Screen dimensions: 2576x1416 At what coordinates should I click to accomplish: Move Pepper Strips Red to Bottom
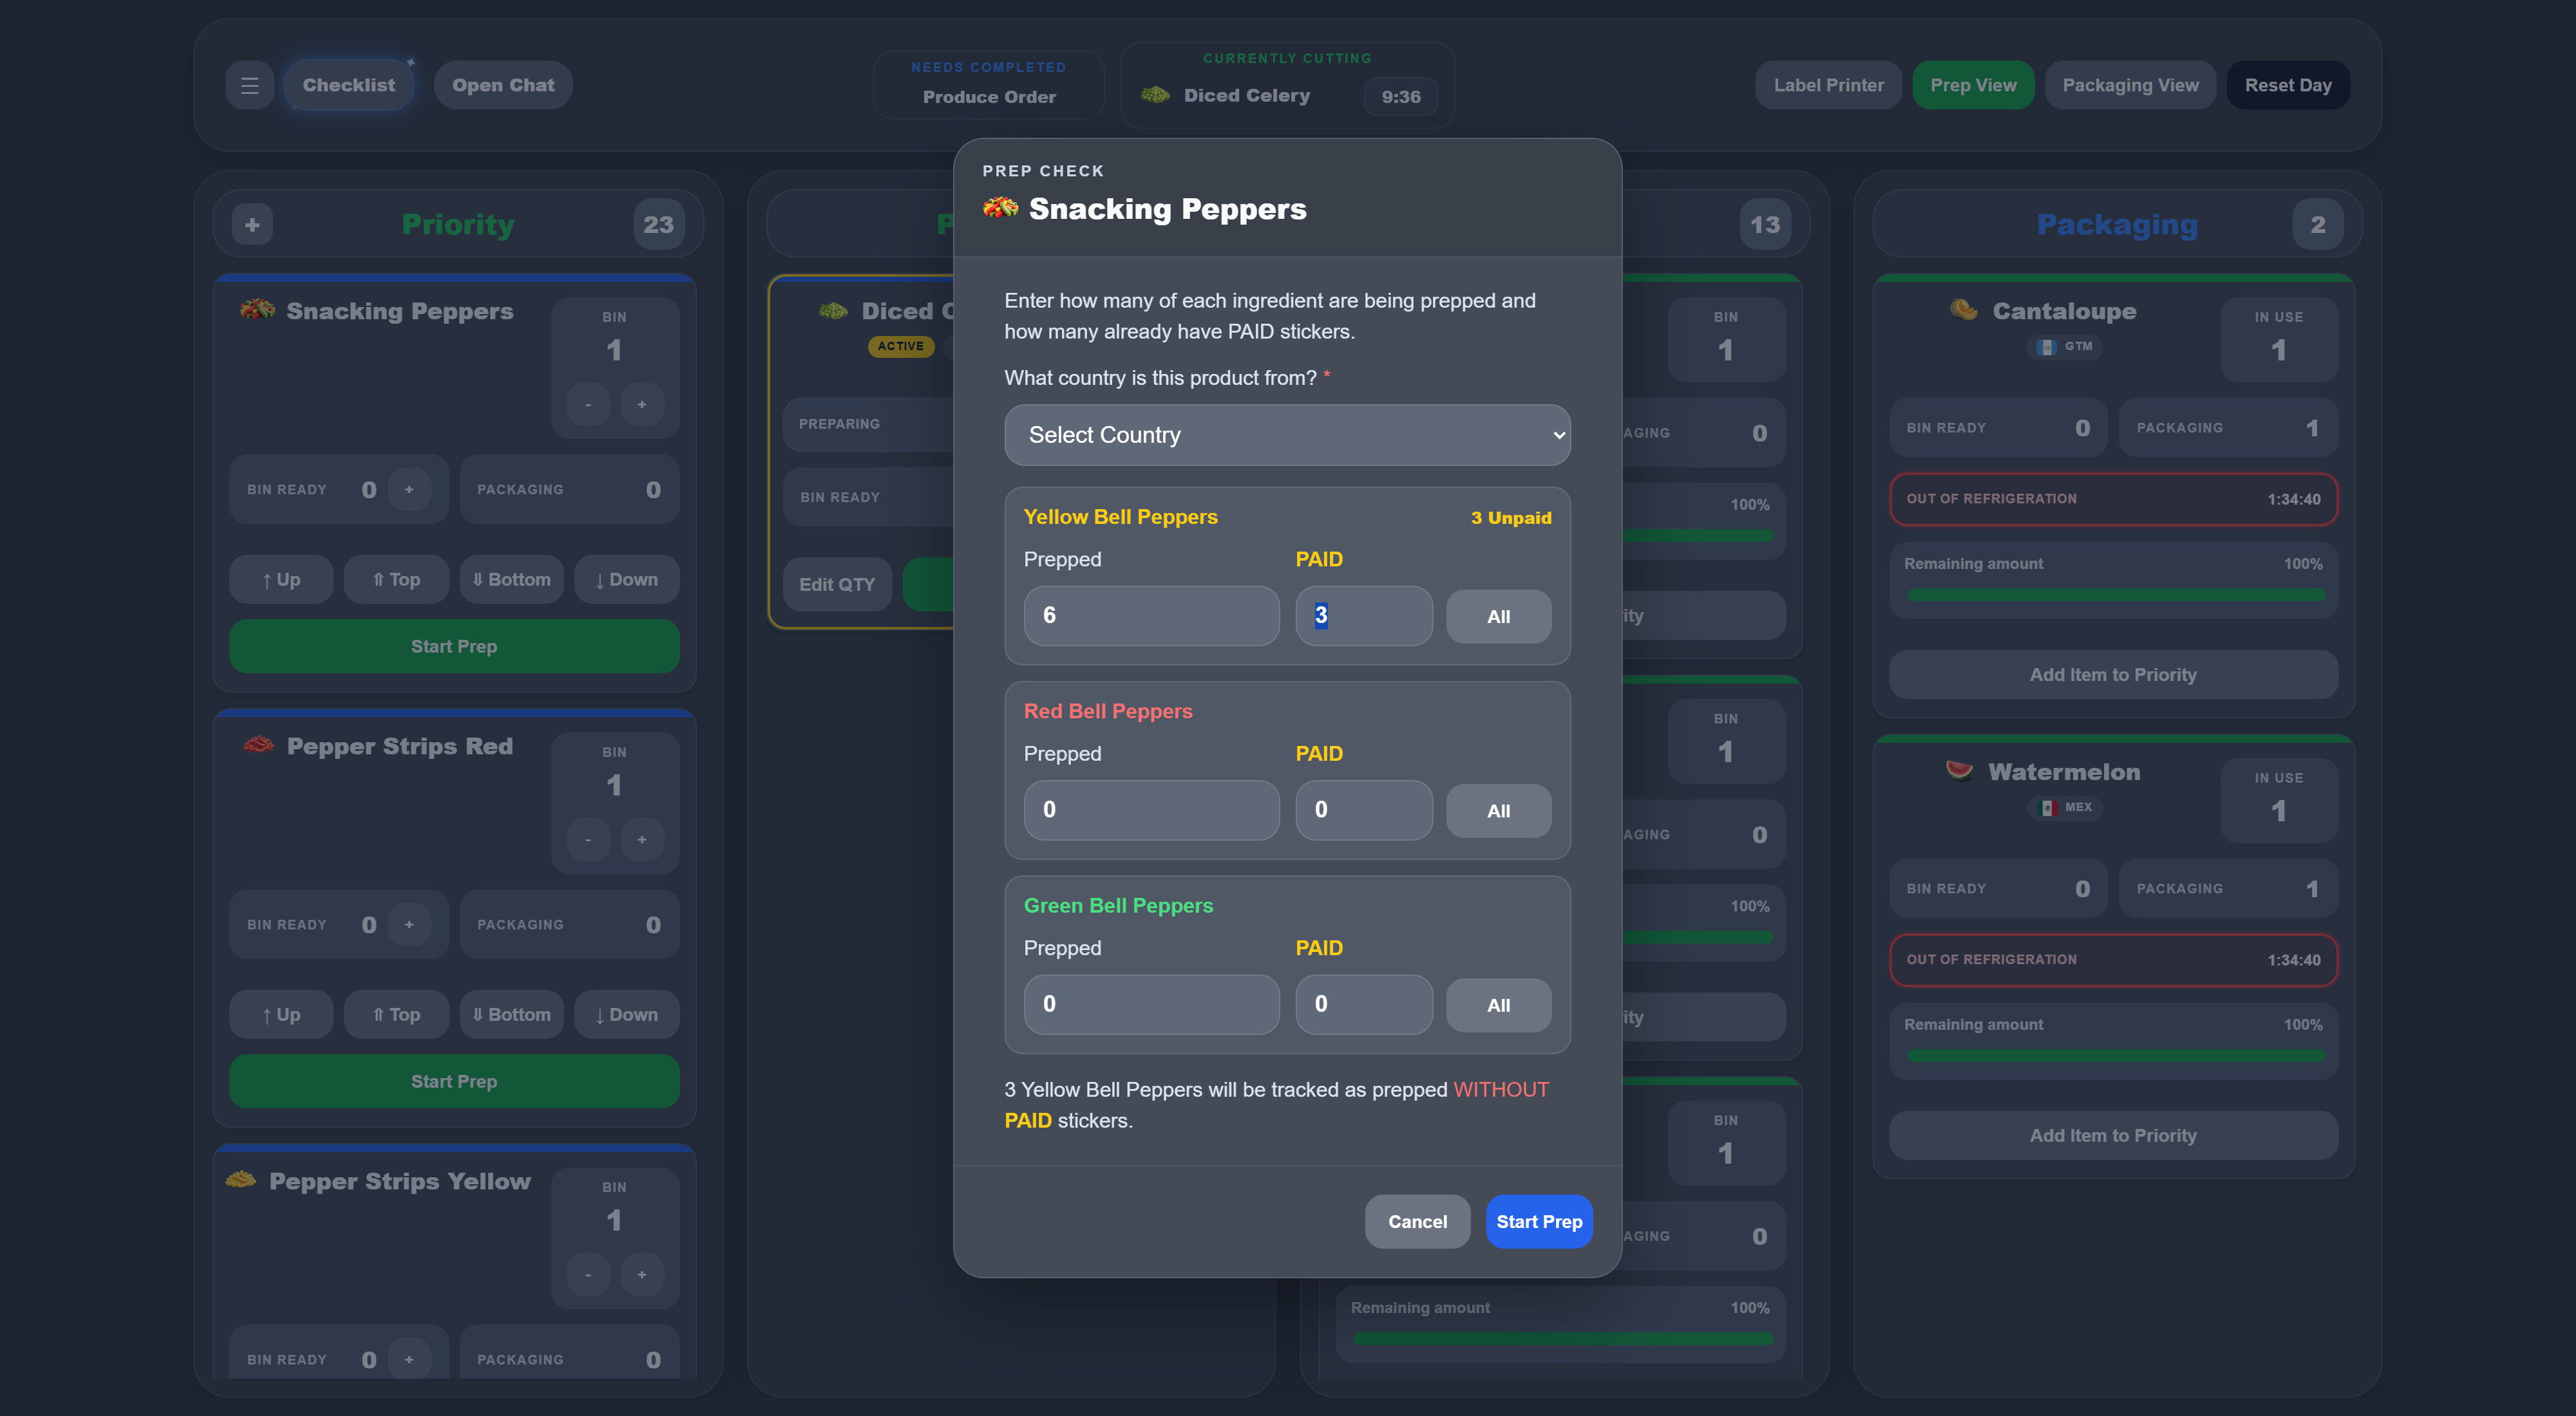pos(511,1014)
